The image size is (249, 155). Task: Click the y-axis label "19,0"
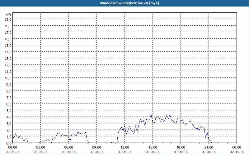(8, 20)
